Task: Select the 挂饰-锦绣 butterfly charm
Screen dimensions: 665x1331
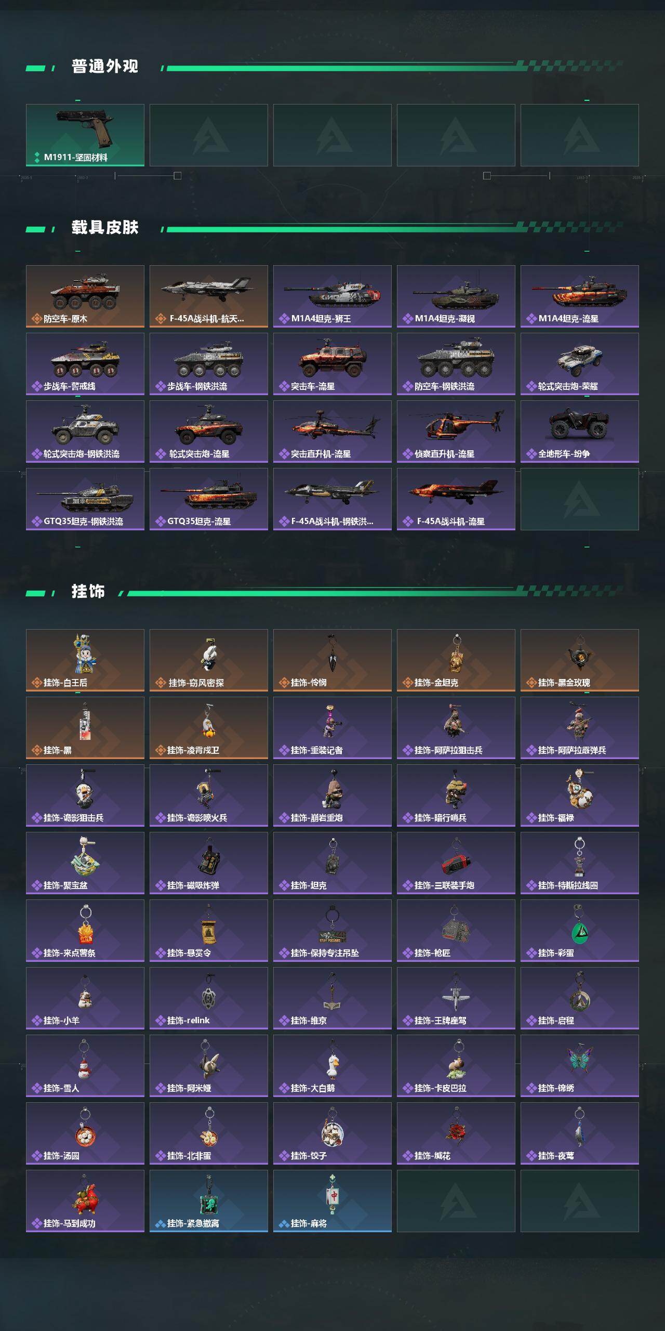Action: pyautogui.click(x=580, y=1066)
